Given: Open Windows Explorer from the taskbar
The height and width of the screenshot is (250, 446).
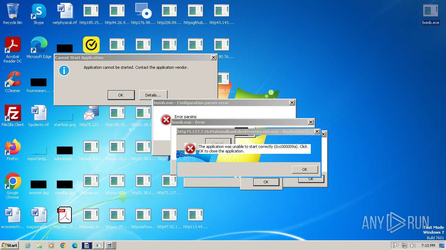Looking at the screenshot, I should 39,245.
